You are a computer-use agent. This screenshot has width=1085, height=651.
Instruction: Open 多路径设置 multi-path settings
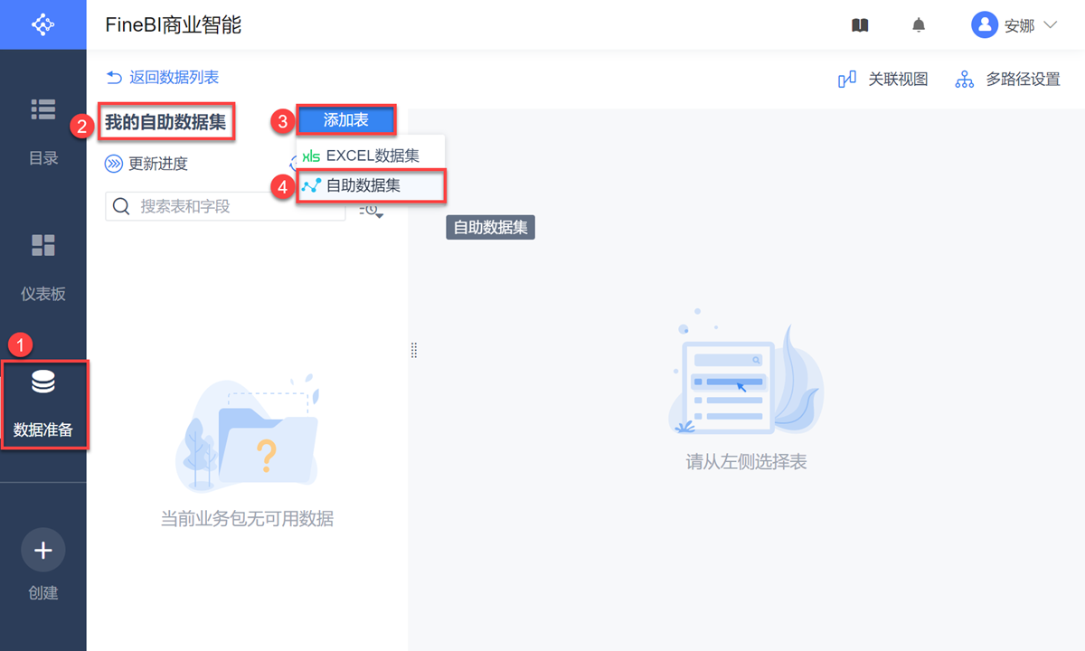click(x=1008, y=80)
